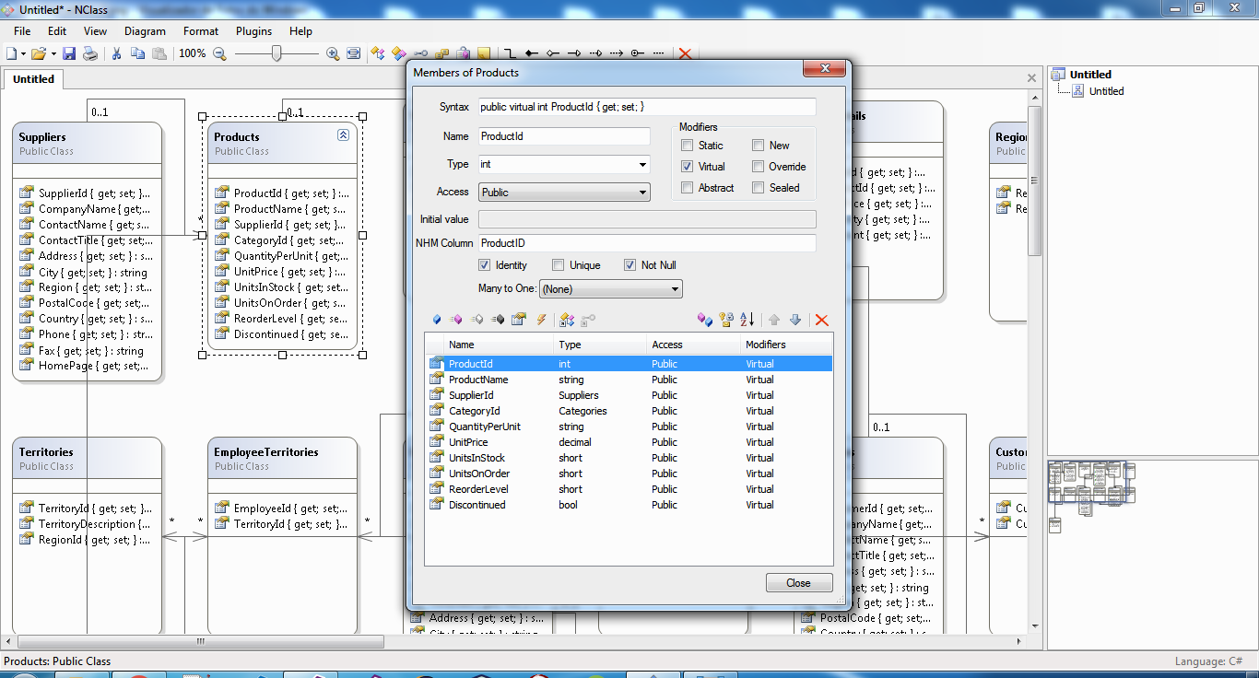This screenshot has height=678, width=1259.
Task: Click the New class icon in main toolbar
Action: 378,53
